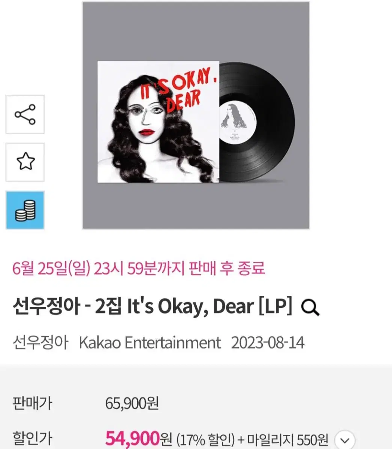Click the share icon button

(x=25, y=114)
